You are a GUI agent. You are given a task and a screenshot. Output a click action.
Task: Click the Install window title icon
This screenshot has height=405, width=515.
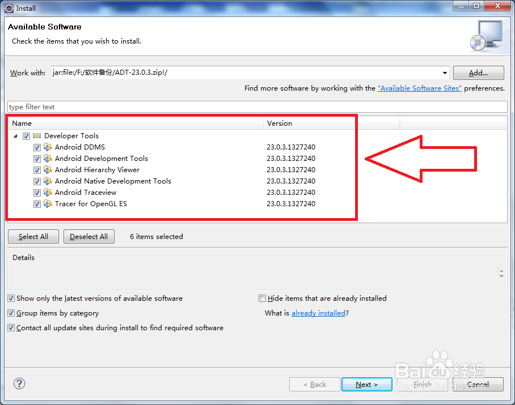[9, 8]
